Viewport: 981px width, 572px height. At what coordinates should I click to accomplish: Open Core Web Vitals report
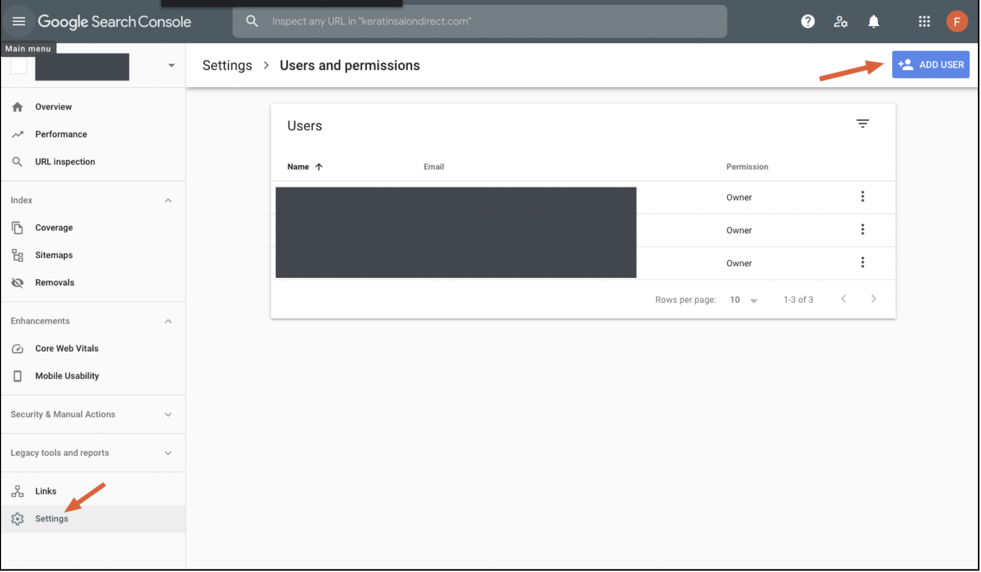93,349
